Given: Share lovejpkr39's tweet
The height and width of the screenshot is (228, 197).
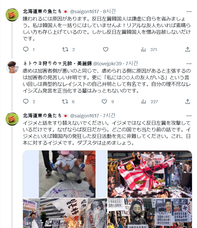Looking at the screenshot, I should [x=188, y=102].
